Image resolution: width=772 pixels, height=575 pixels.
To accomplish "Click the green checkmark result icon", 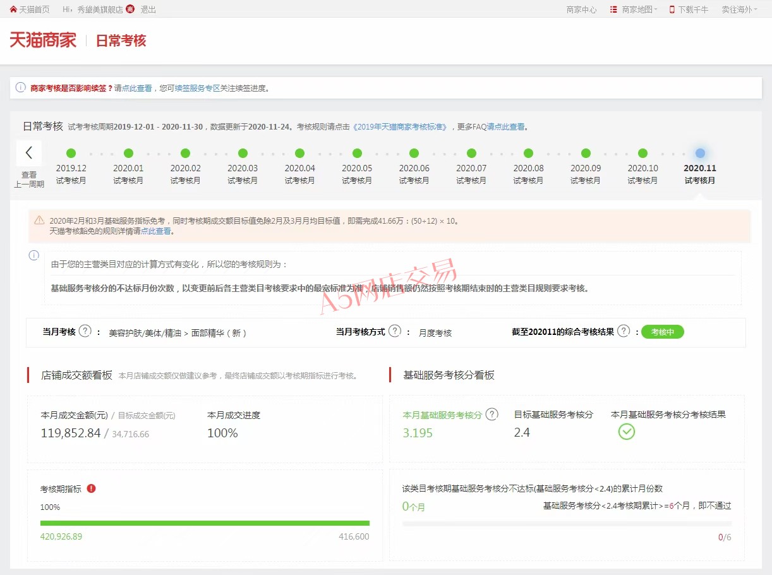I will click(627, 432).
